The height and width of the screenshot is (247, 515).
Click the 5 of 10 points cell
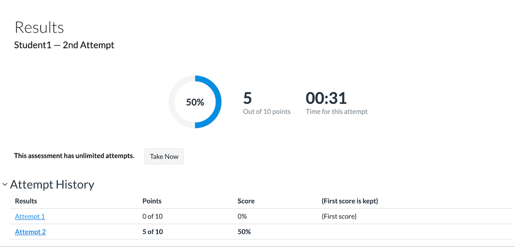click(x=153, y=232)
